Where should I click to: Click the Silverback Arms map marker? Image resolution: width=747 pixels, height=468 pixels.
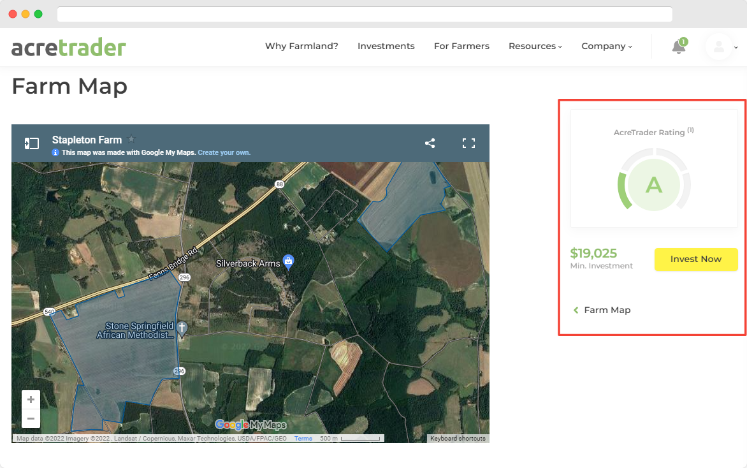coord(287,261)
